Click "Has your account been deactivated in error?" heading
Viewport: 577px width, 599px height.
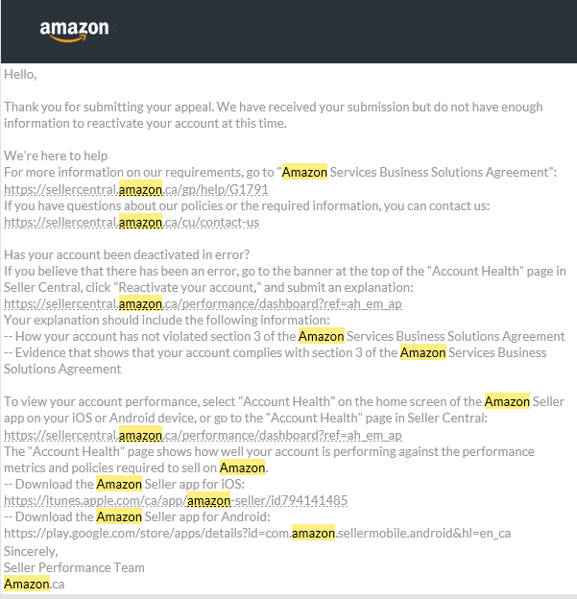[127, 254]
